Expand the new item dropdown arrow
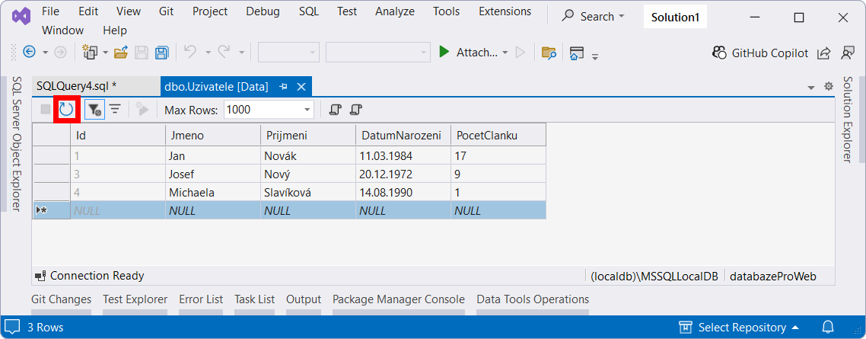 (106, 53)
